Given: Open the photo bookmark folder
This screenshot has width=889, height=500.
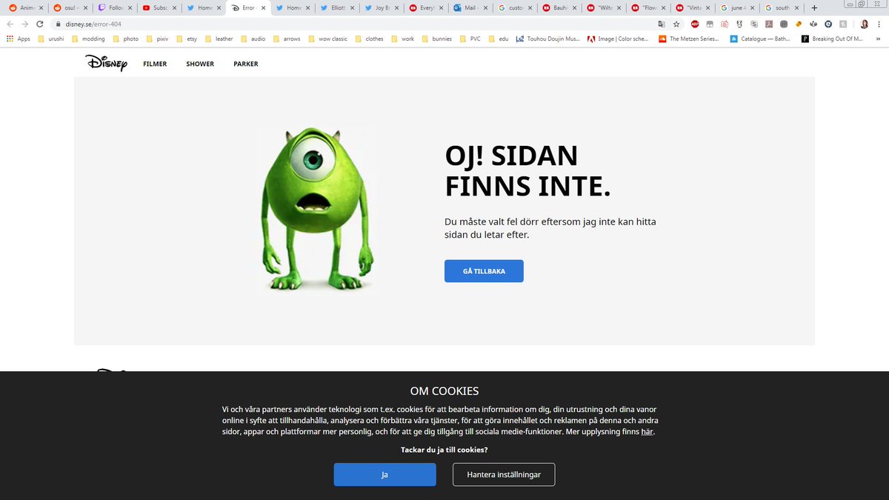Looking at the screenshot, I should pyautogui.click(x=125, y=39).
